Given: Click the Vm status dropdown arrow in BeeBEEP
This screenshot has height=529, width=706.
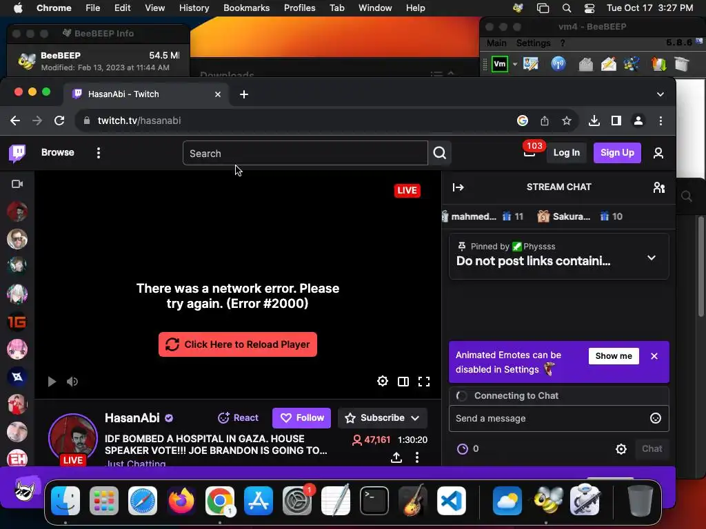Looking at the screenshot, I should (514, 64).
